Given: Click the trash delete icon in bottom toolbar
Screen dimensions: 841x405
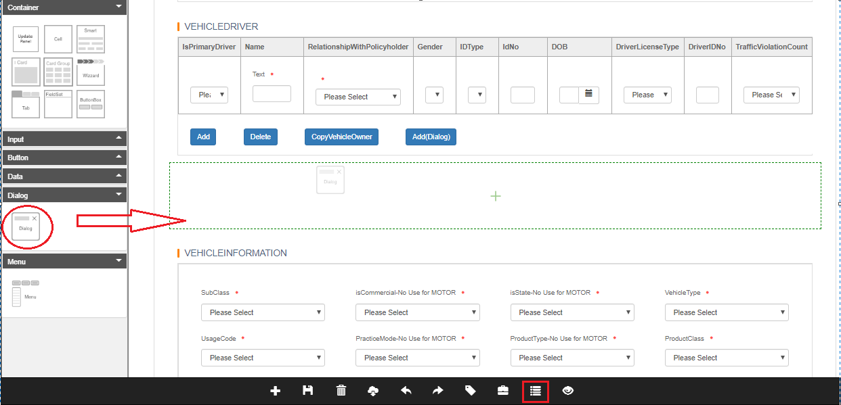Looking at the screenshot, I should point(341,391).
